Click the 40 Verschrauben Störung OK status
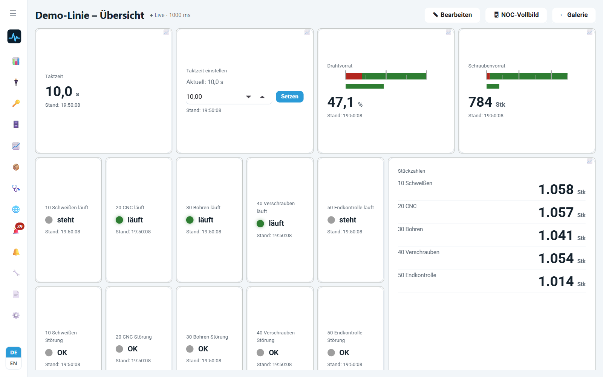The height and width of the screenshot is (377, 603). [x=268, y=352]
